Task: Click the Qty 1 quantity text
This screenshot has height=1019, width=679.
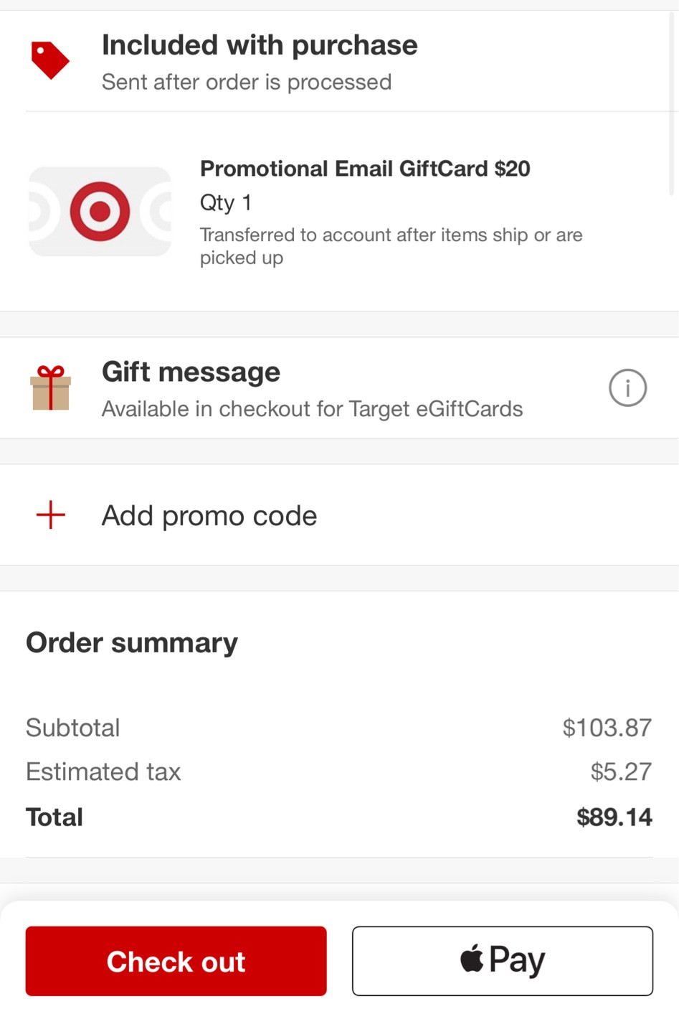Action: point(226,203)
